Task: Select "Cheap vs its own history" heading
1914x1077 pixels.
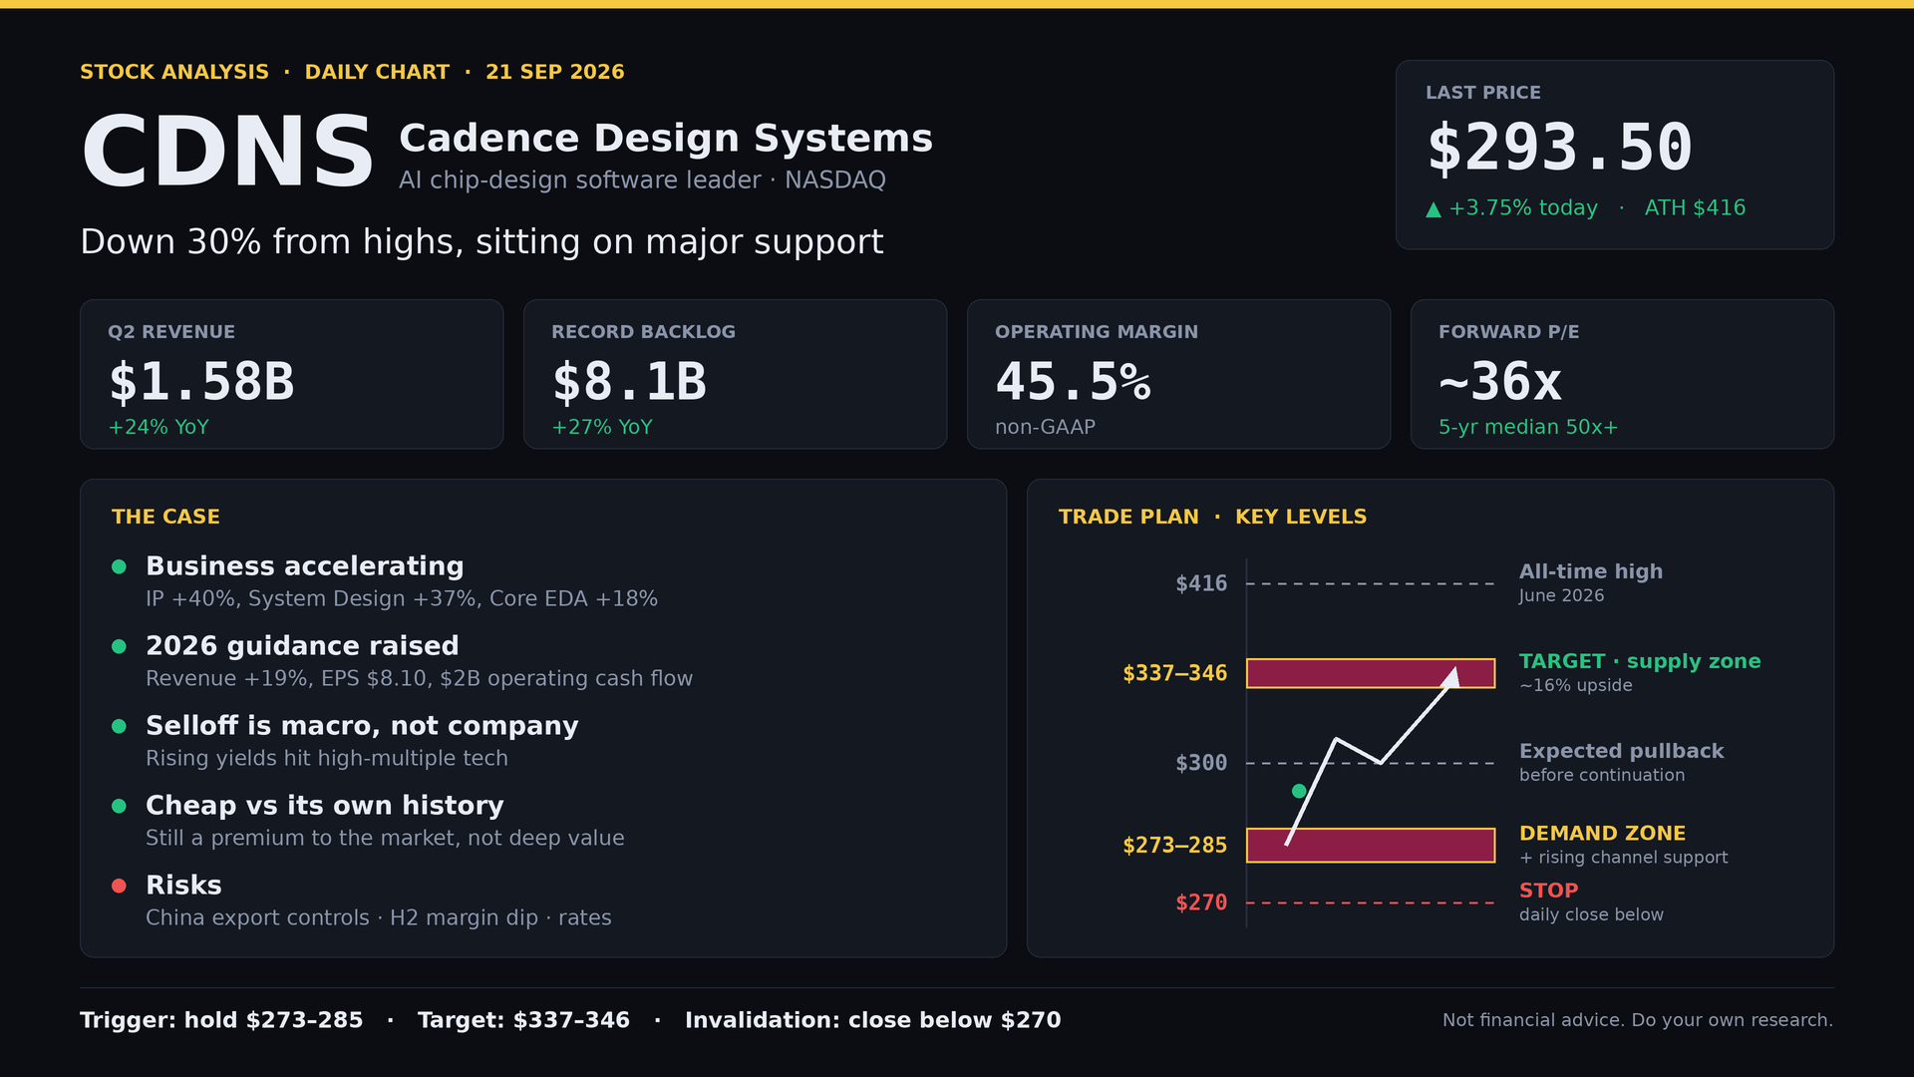Action: pyautogui.click(x=325, y=806)
